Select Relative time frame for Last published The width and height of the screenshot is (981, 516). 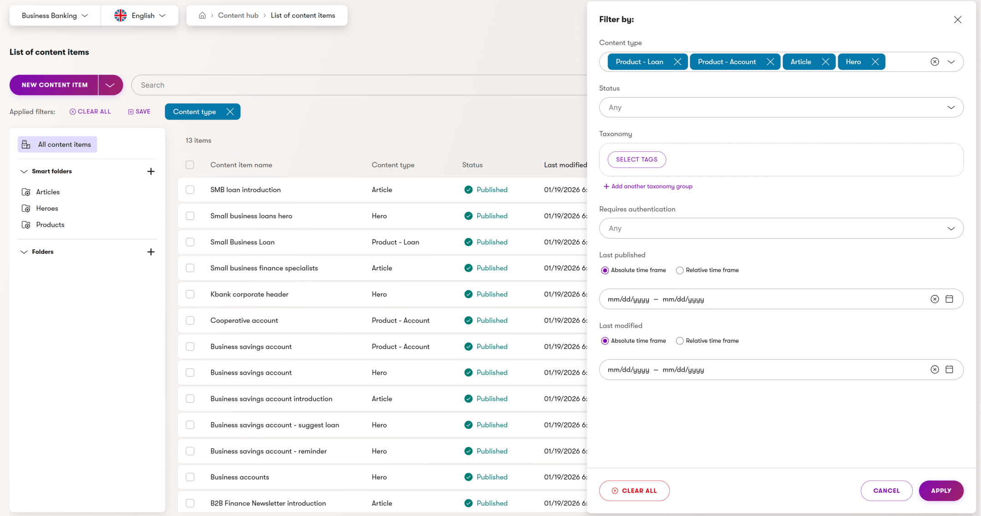(x=679, y=270)
